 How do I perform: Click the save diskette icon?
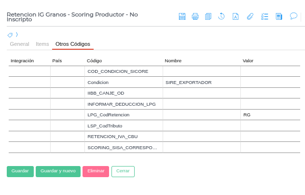click(x=182, y=16)
